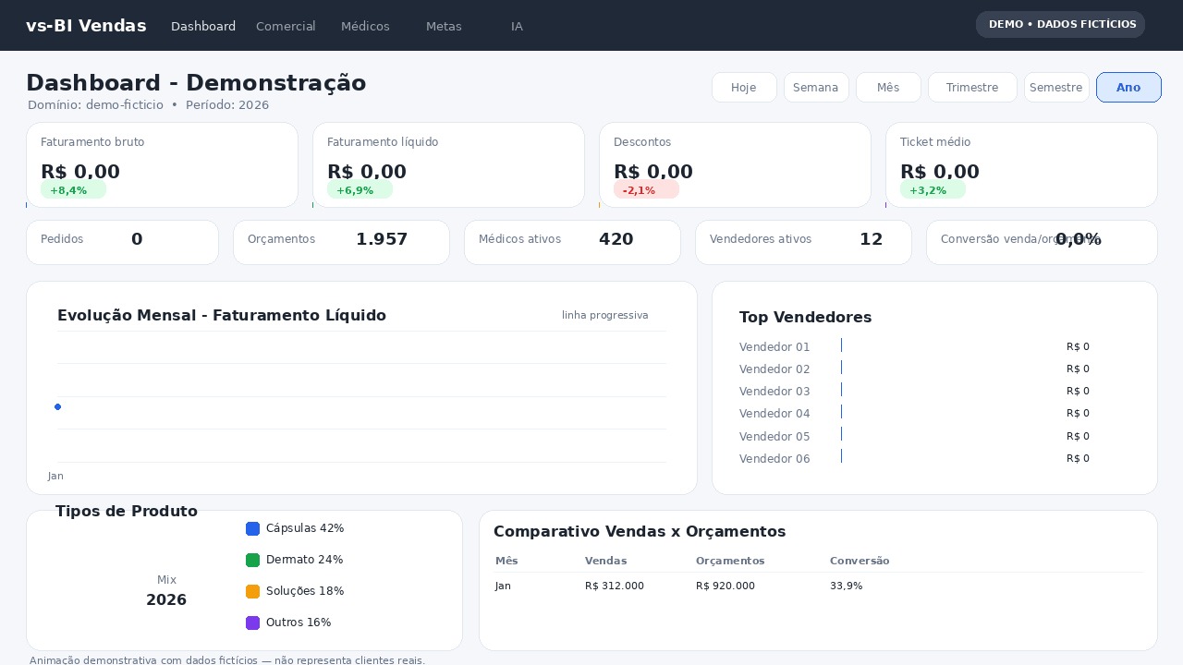Open the Pedidos counter tile

[122, 242]
